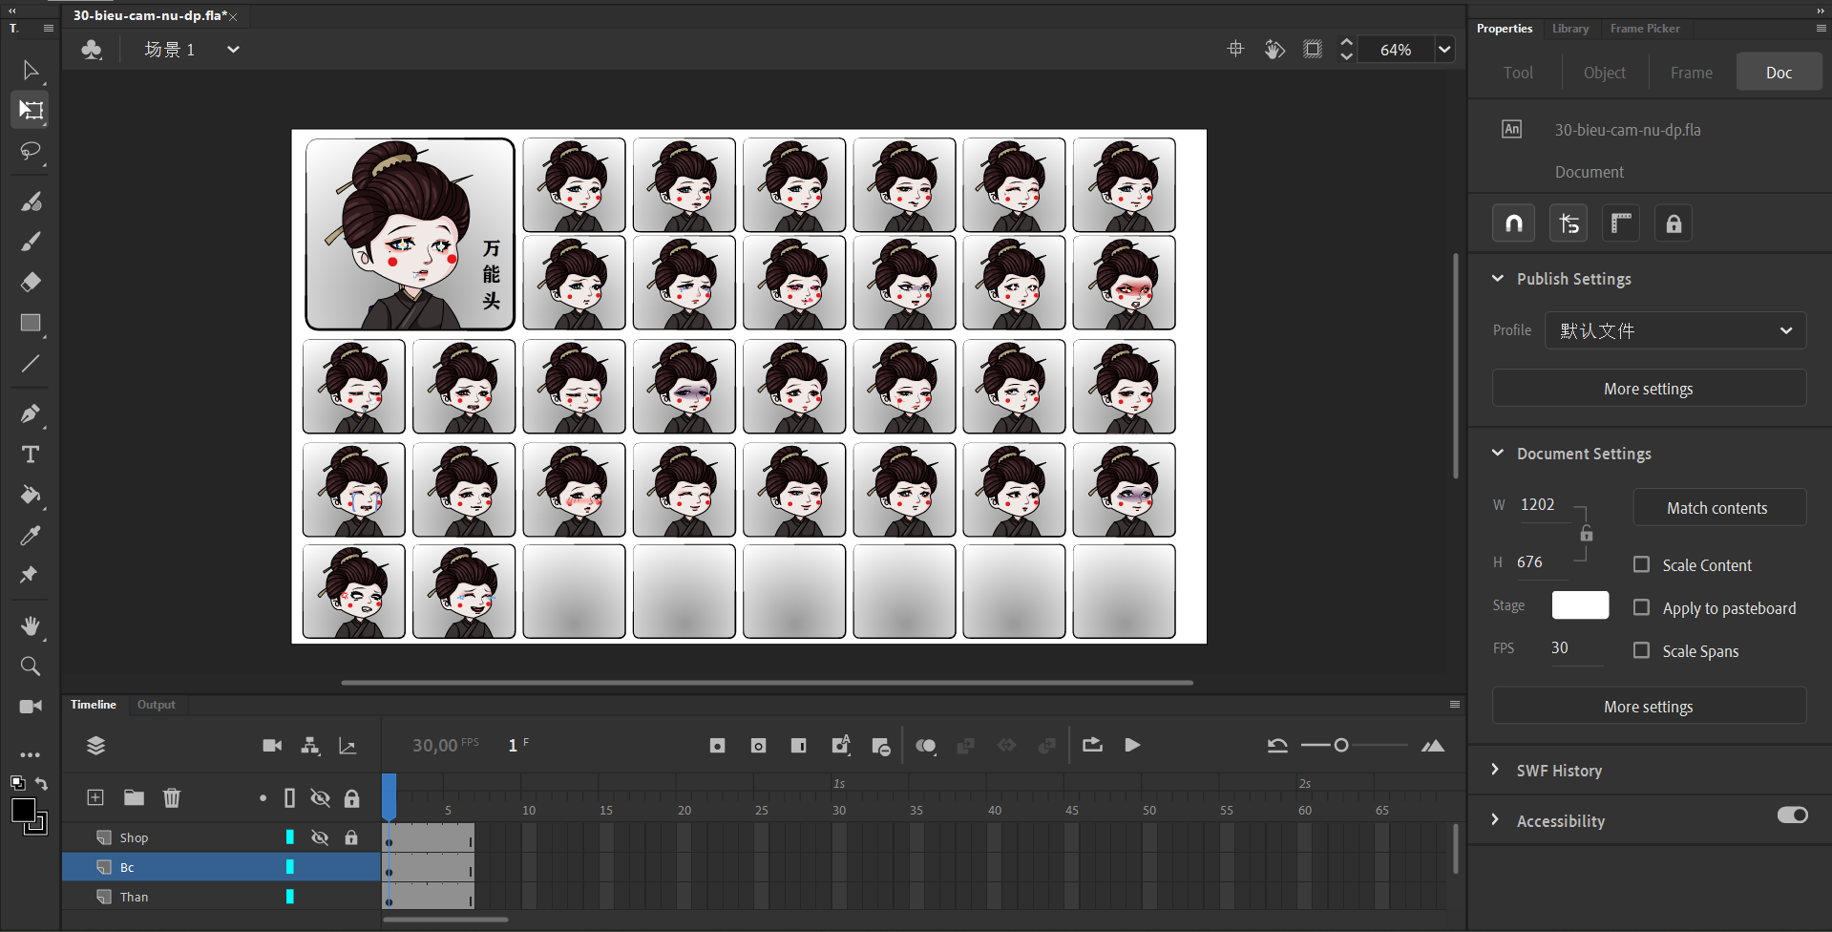The height and width of the screenshot is (932, 1832).
Task: Select the Eyedropper tool
Action: coord(31,536)
